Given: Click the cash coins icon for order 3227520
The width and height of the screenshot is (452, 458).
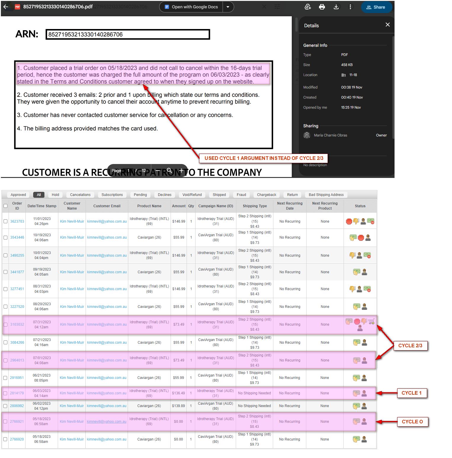Looking at the screenshot, I should click(357, 306).
